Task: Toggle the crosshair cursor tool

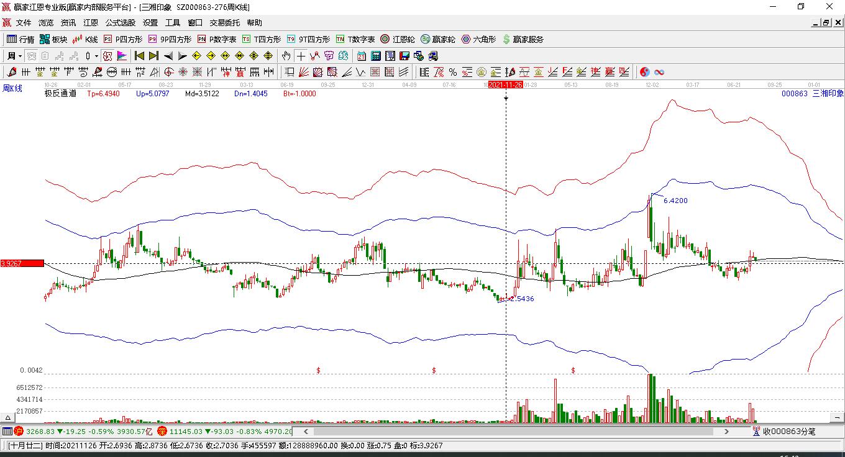Action: 301,56
